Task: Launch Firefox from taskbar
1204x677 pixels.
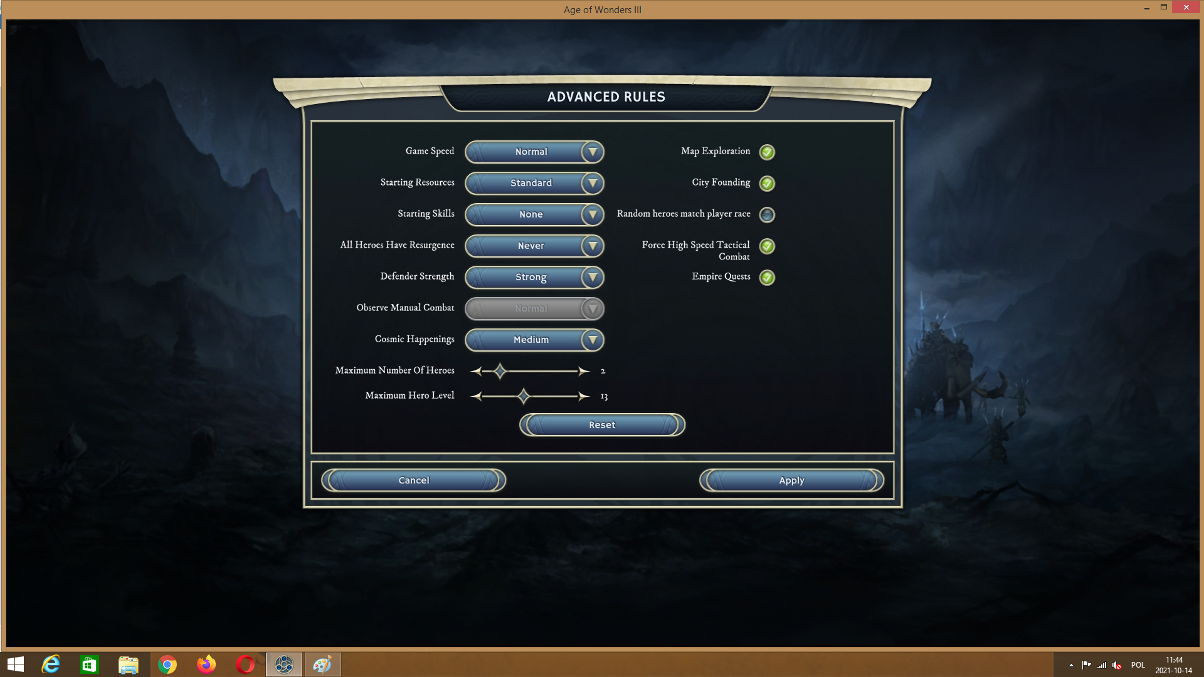Action: click(206, 664)
